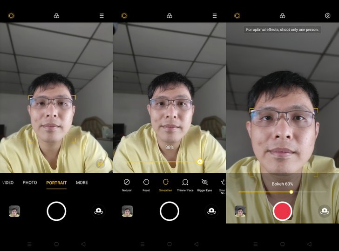Screen dimensions: 339x251
Task: Tap the flash/HDR sun icon in left screen
Action: (11, 15)
